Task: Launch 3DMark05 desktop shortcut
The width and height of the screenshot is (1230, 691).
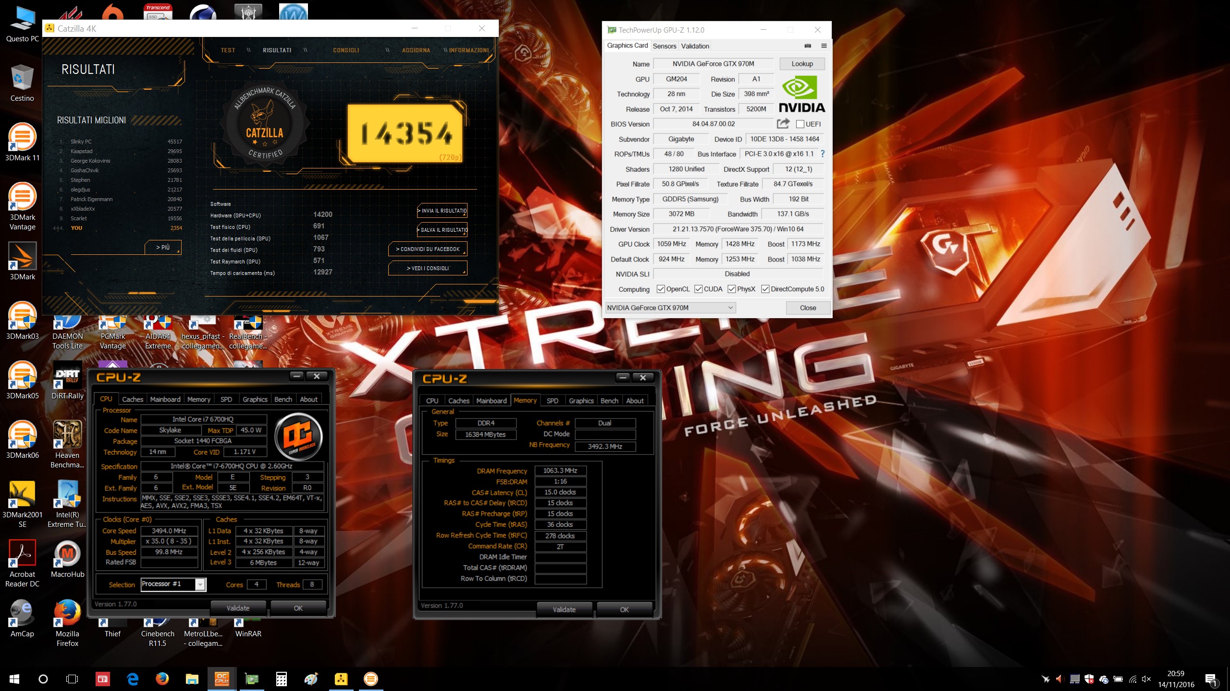Action: (x=22, y=381)
